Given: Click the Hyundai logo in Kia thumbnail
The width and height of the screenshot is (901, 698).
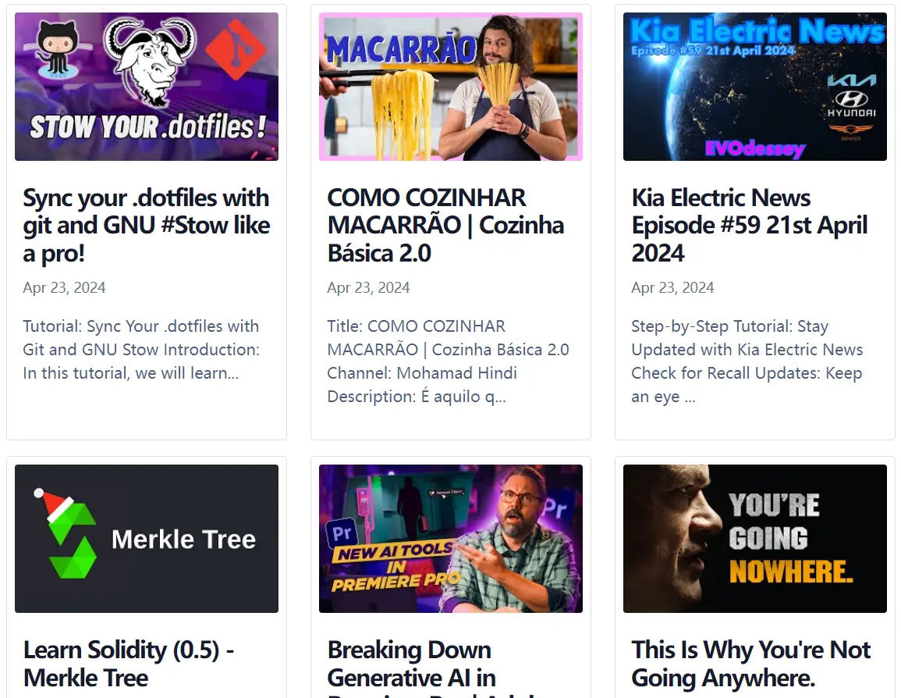Looking at the screenshot, I should [x=852, y=103].
